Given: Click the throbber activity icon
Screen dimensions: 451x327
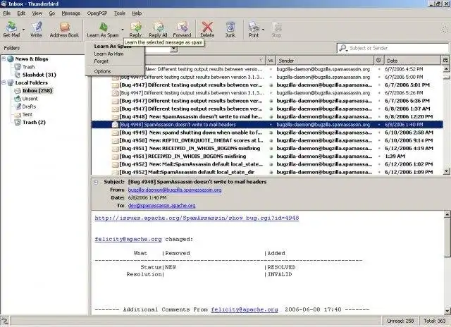Looking at the screenshot, I should (x=445, y=29).
